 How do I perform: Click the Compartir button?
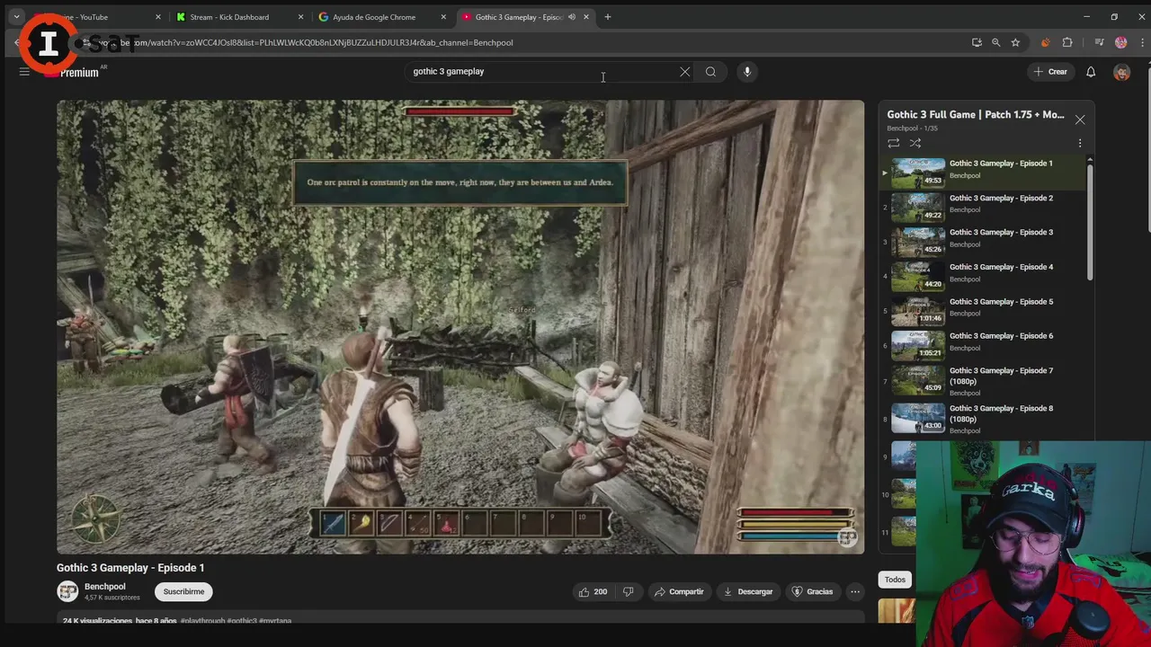click(x=679, y=591)
